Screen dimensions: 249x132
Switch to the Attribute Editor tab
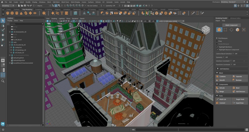coord(235,18)
